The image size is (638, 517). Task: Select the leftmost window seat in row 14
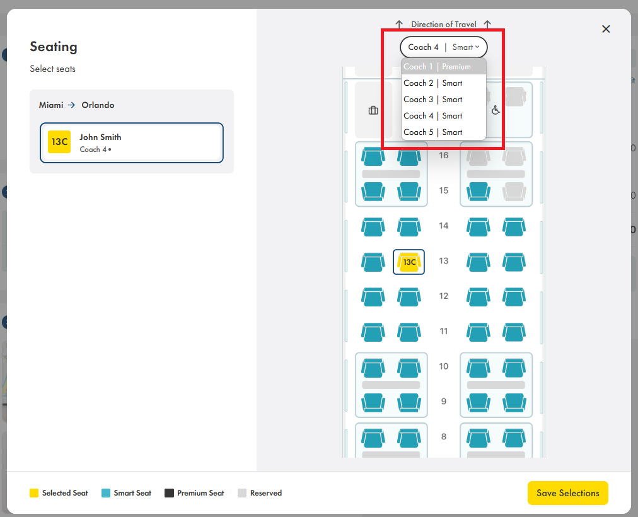coord(373,226)
